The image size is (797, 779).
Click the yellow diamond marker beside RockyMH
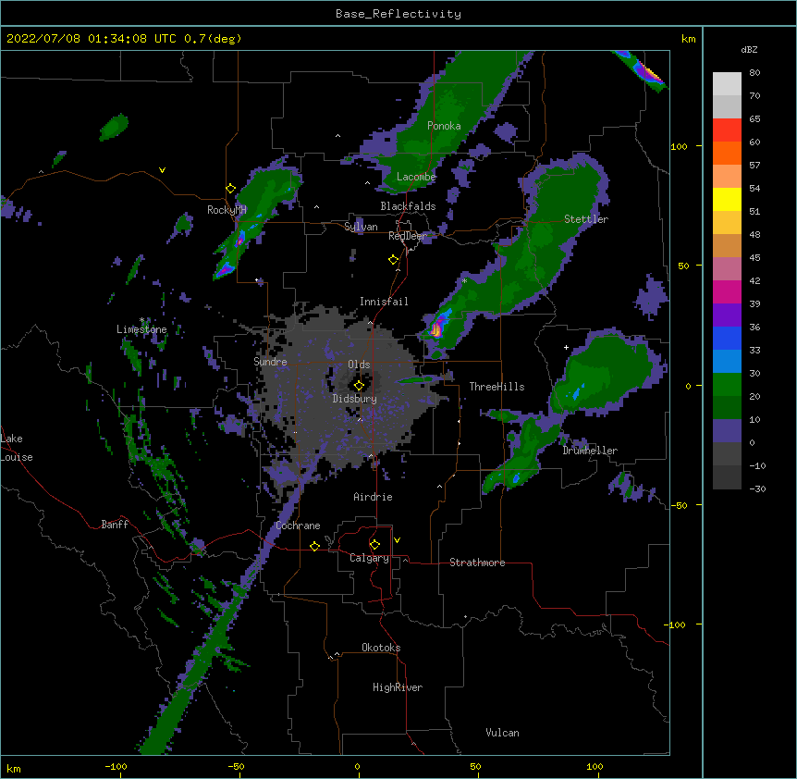pos(230,189)
